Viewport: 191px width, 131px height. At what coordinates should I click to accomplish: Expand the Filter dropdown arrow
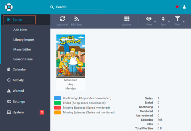click(x=184, y=22)
